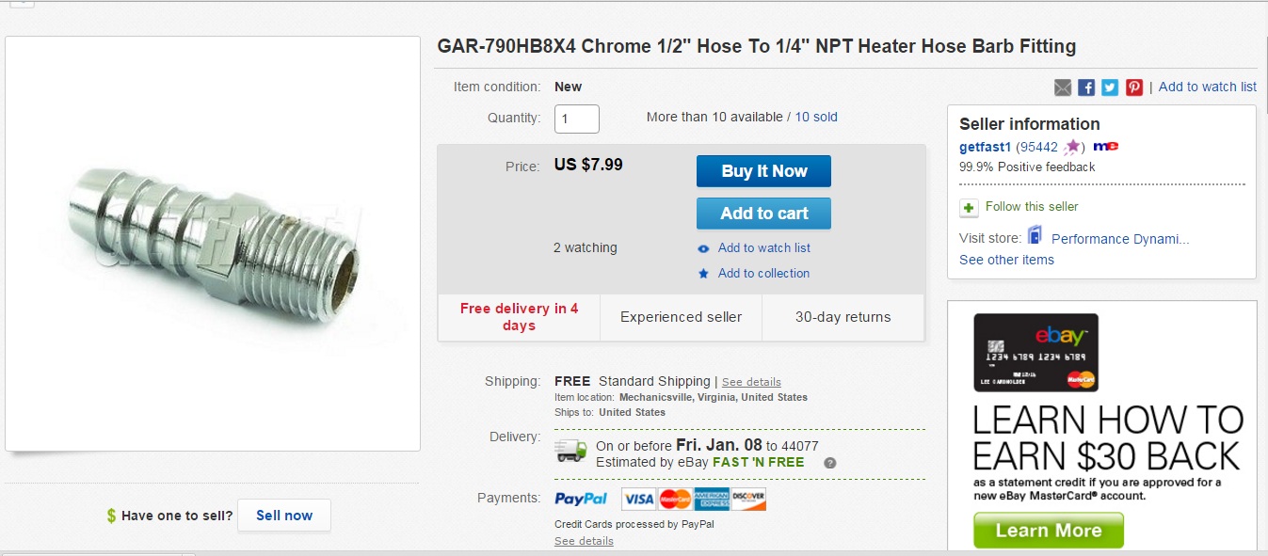1268x556 pixels.
Task: Open the 10 sold link
Action: [x=816, y=117]
